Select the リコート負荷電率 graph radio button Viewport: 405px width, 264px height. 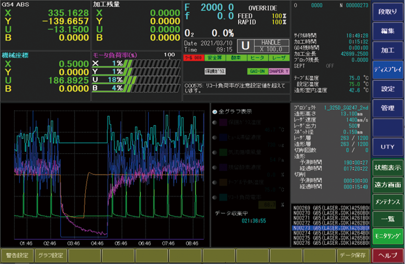[x=215, y=197]
